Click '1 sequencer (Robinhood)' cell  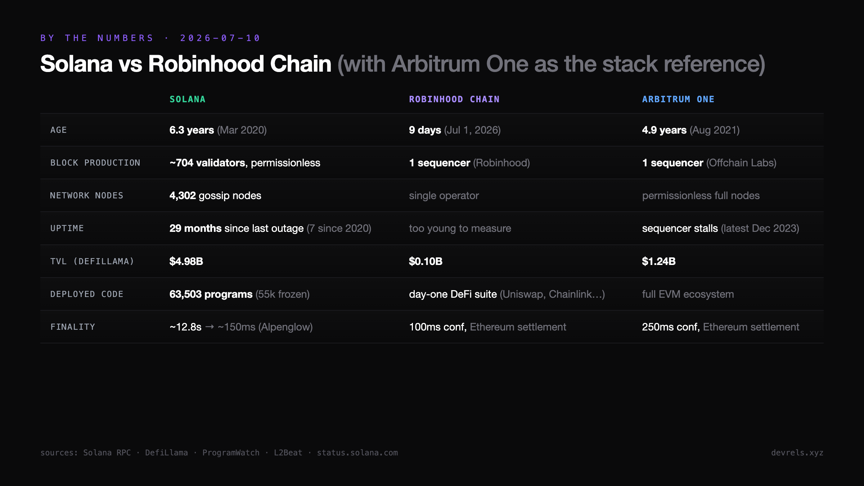coord(469,163)
